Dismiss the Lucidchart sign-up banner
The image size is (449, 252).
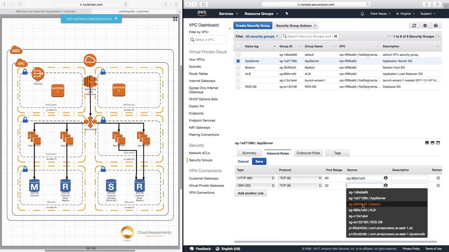point(116,19)
